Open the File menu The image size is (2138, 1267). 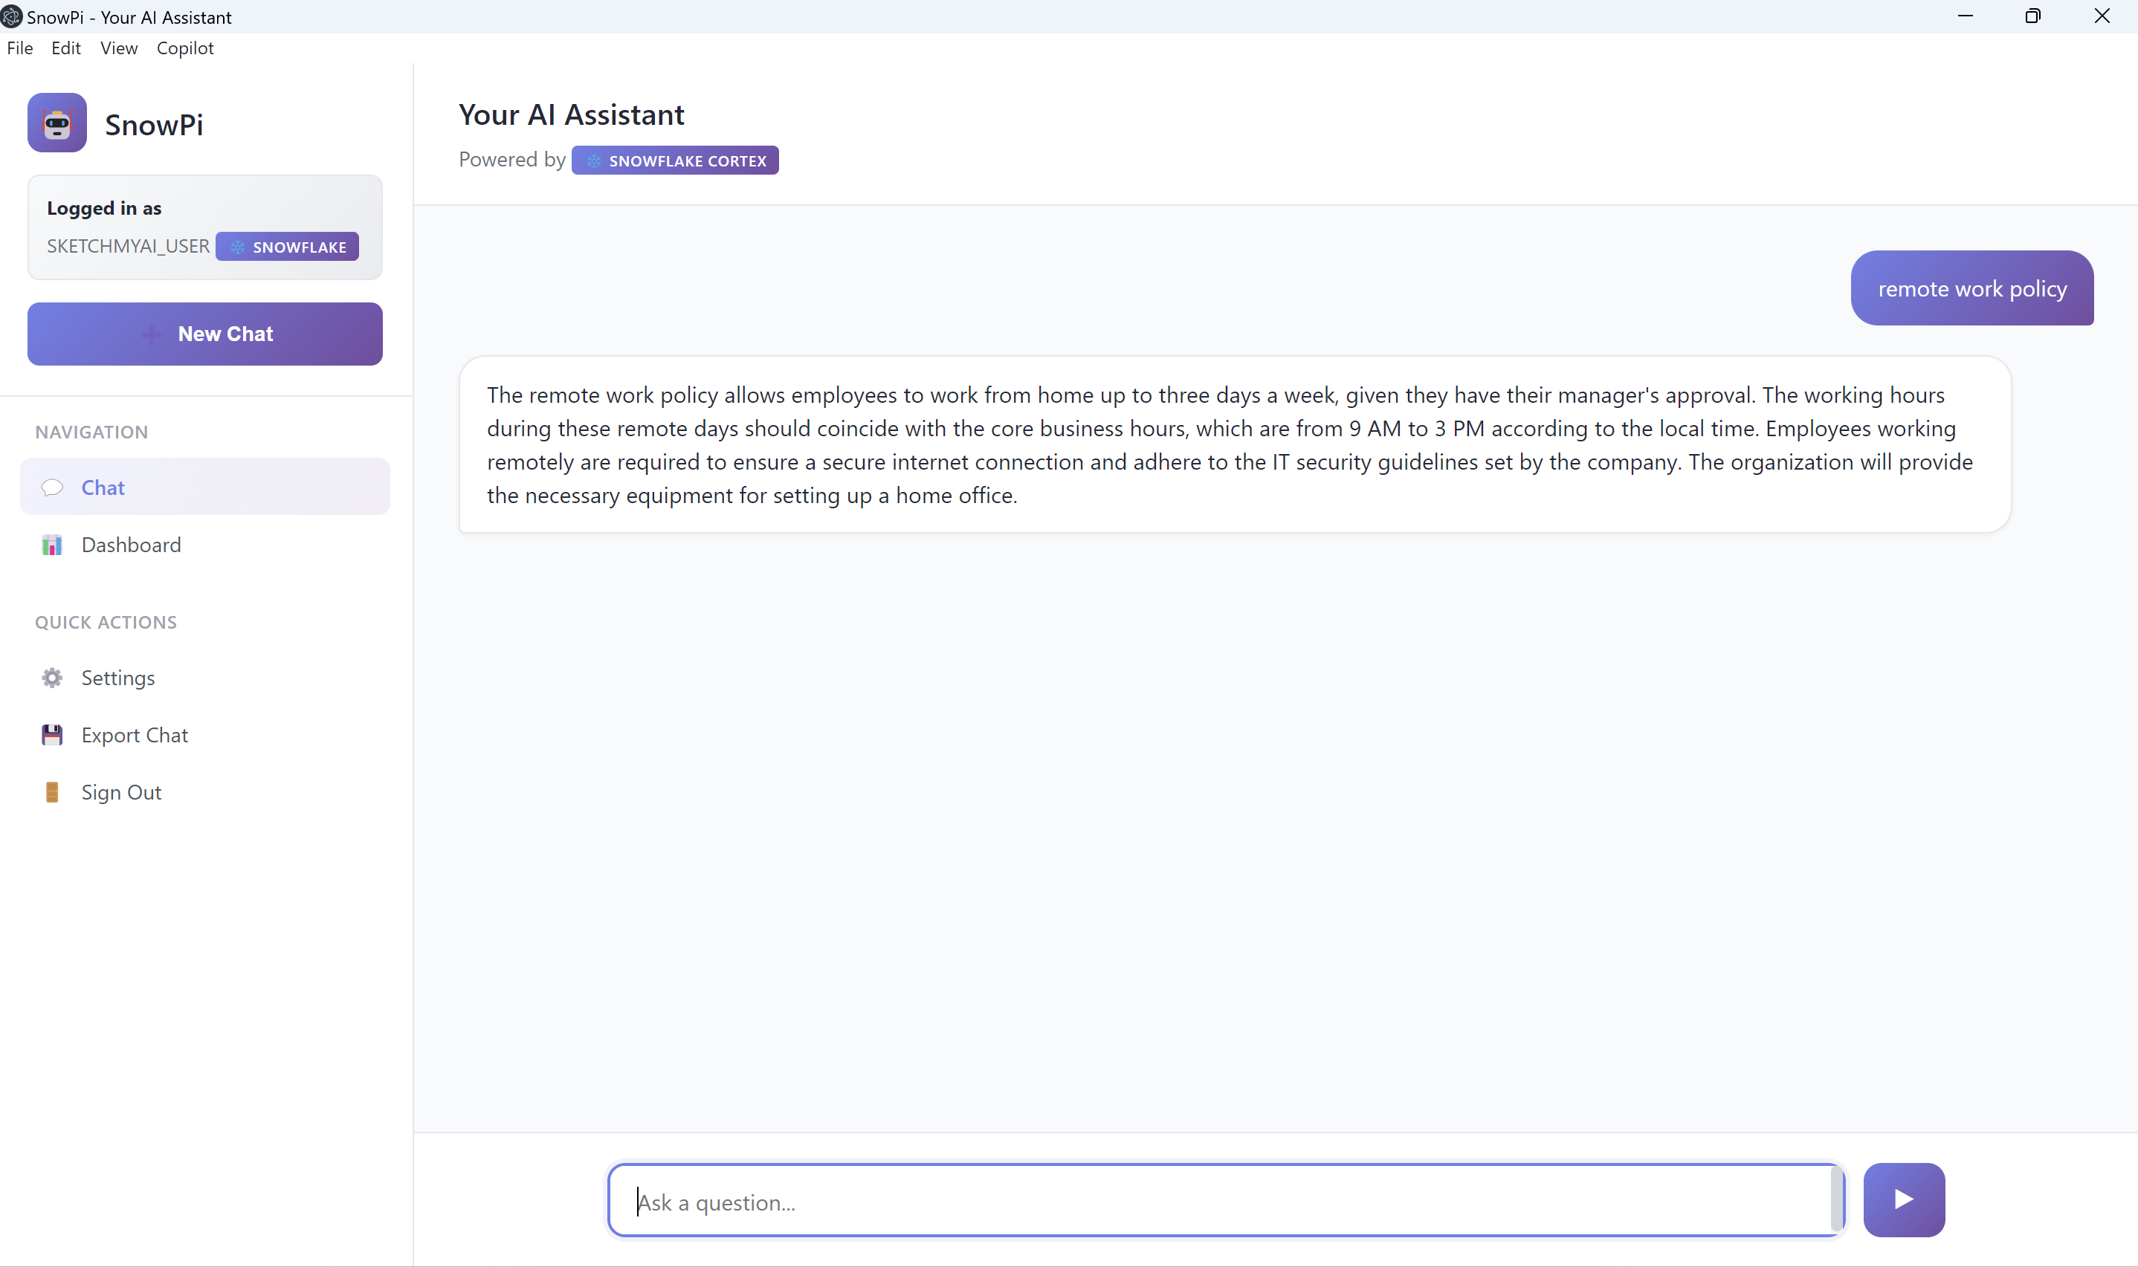[19, 48]
